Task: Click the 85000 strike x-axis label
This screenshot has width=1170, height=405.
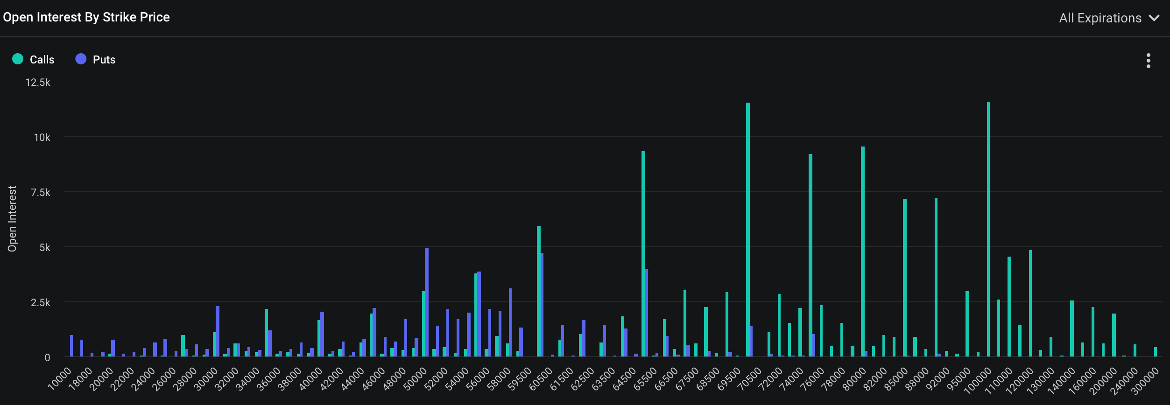Action: [896, 379]
